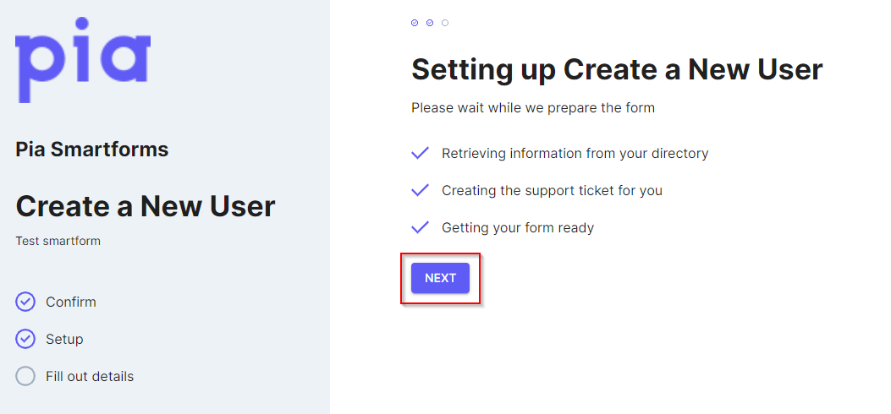The width and height of the screenshot is (891, 414).
Task: Open the Setup step label
Action: 65,339
